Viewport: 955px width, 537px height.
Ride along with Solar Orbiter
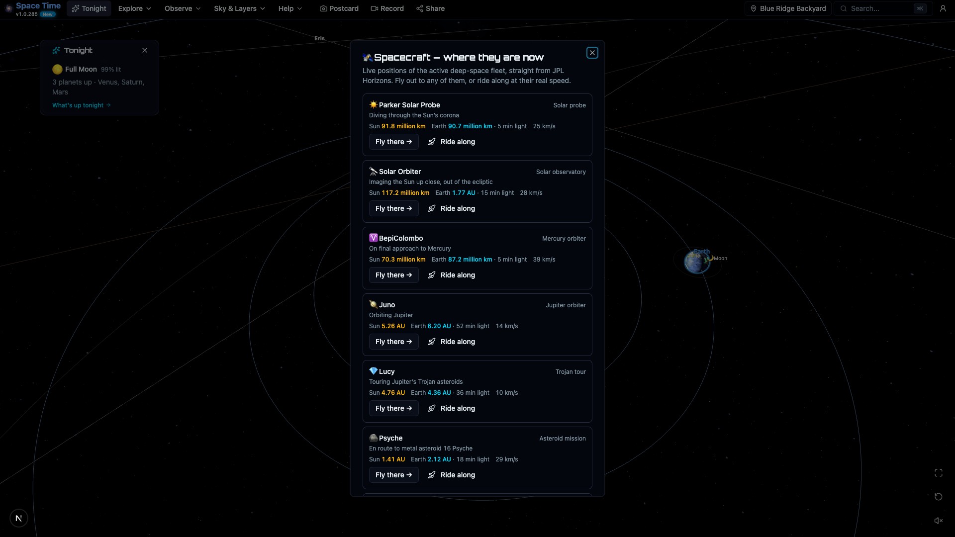tap(452, 208)
